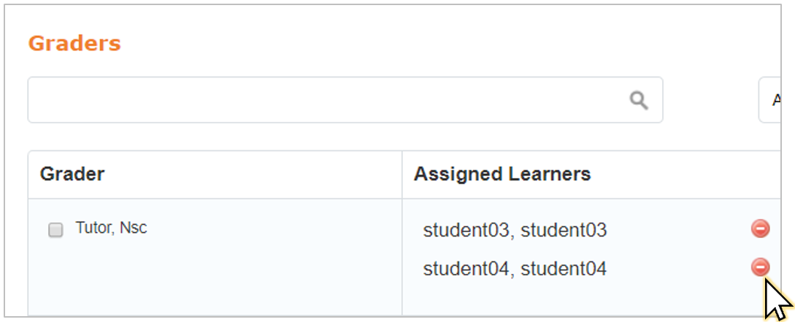Click the orange Graders heading

[74, 44]
